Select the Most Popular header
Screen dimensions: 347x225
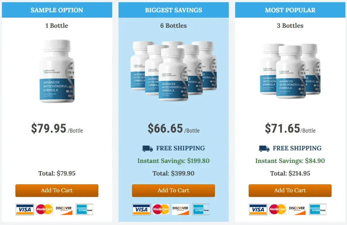(x=290, y=10)
